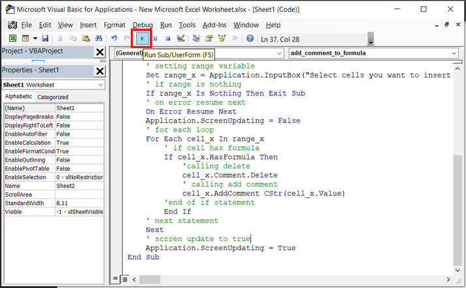Click the Cut scissors icon
The height and width of the screenshot is (288, 466).
(61, 38)
